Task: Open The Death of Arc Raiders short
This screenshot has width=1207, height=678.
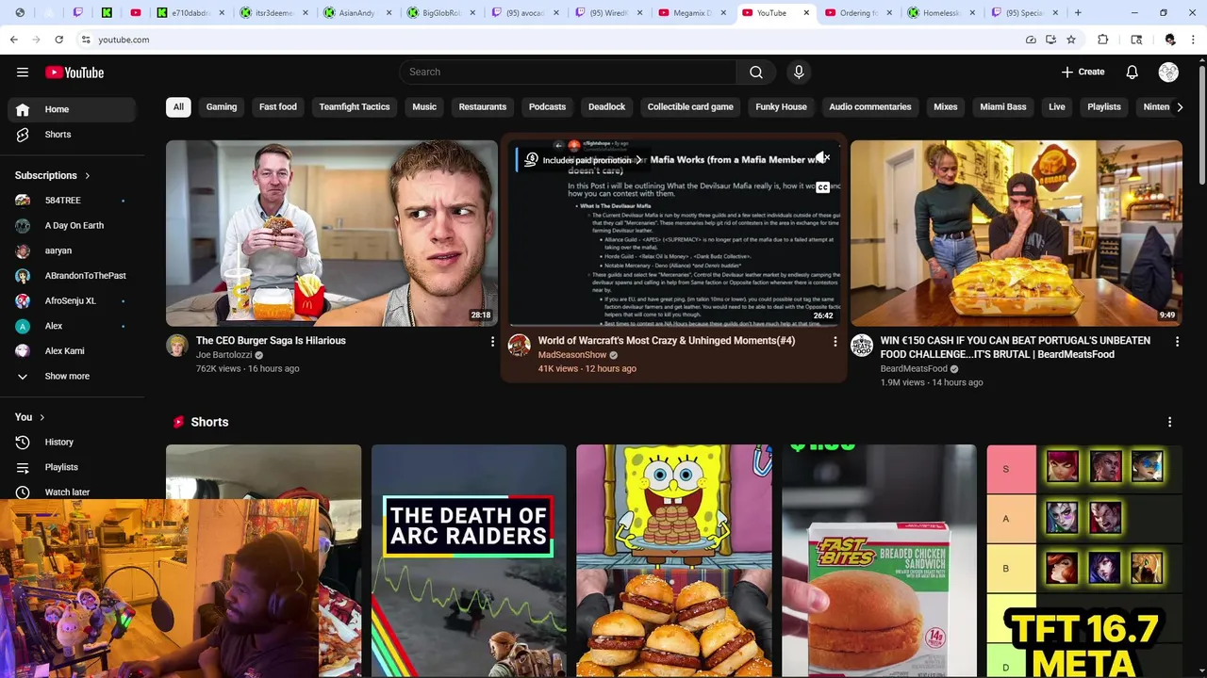Action: tap(469, 561)
